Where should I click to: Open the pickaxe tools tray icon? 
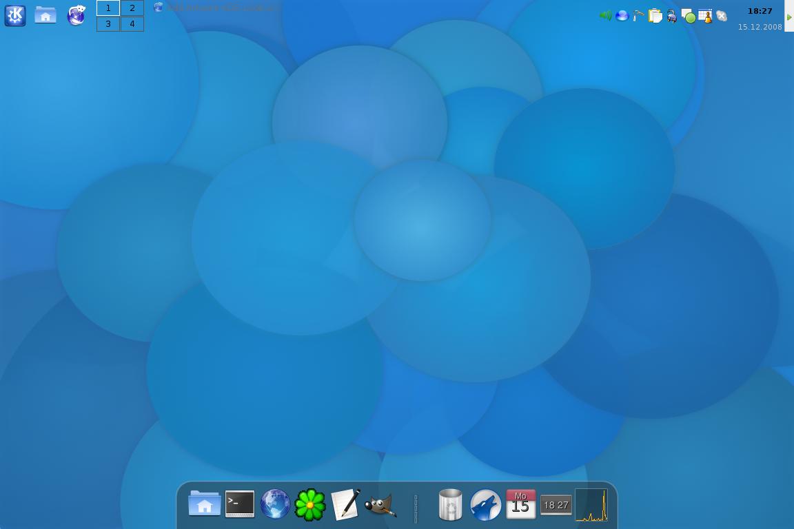[638, 17]
